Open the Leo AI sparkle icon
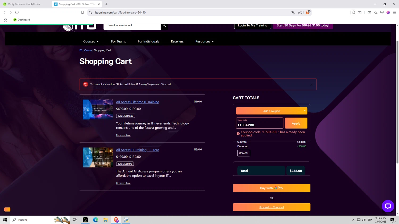Screen dimensions: 399x224 376,12
